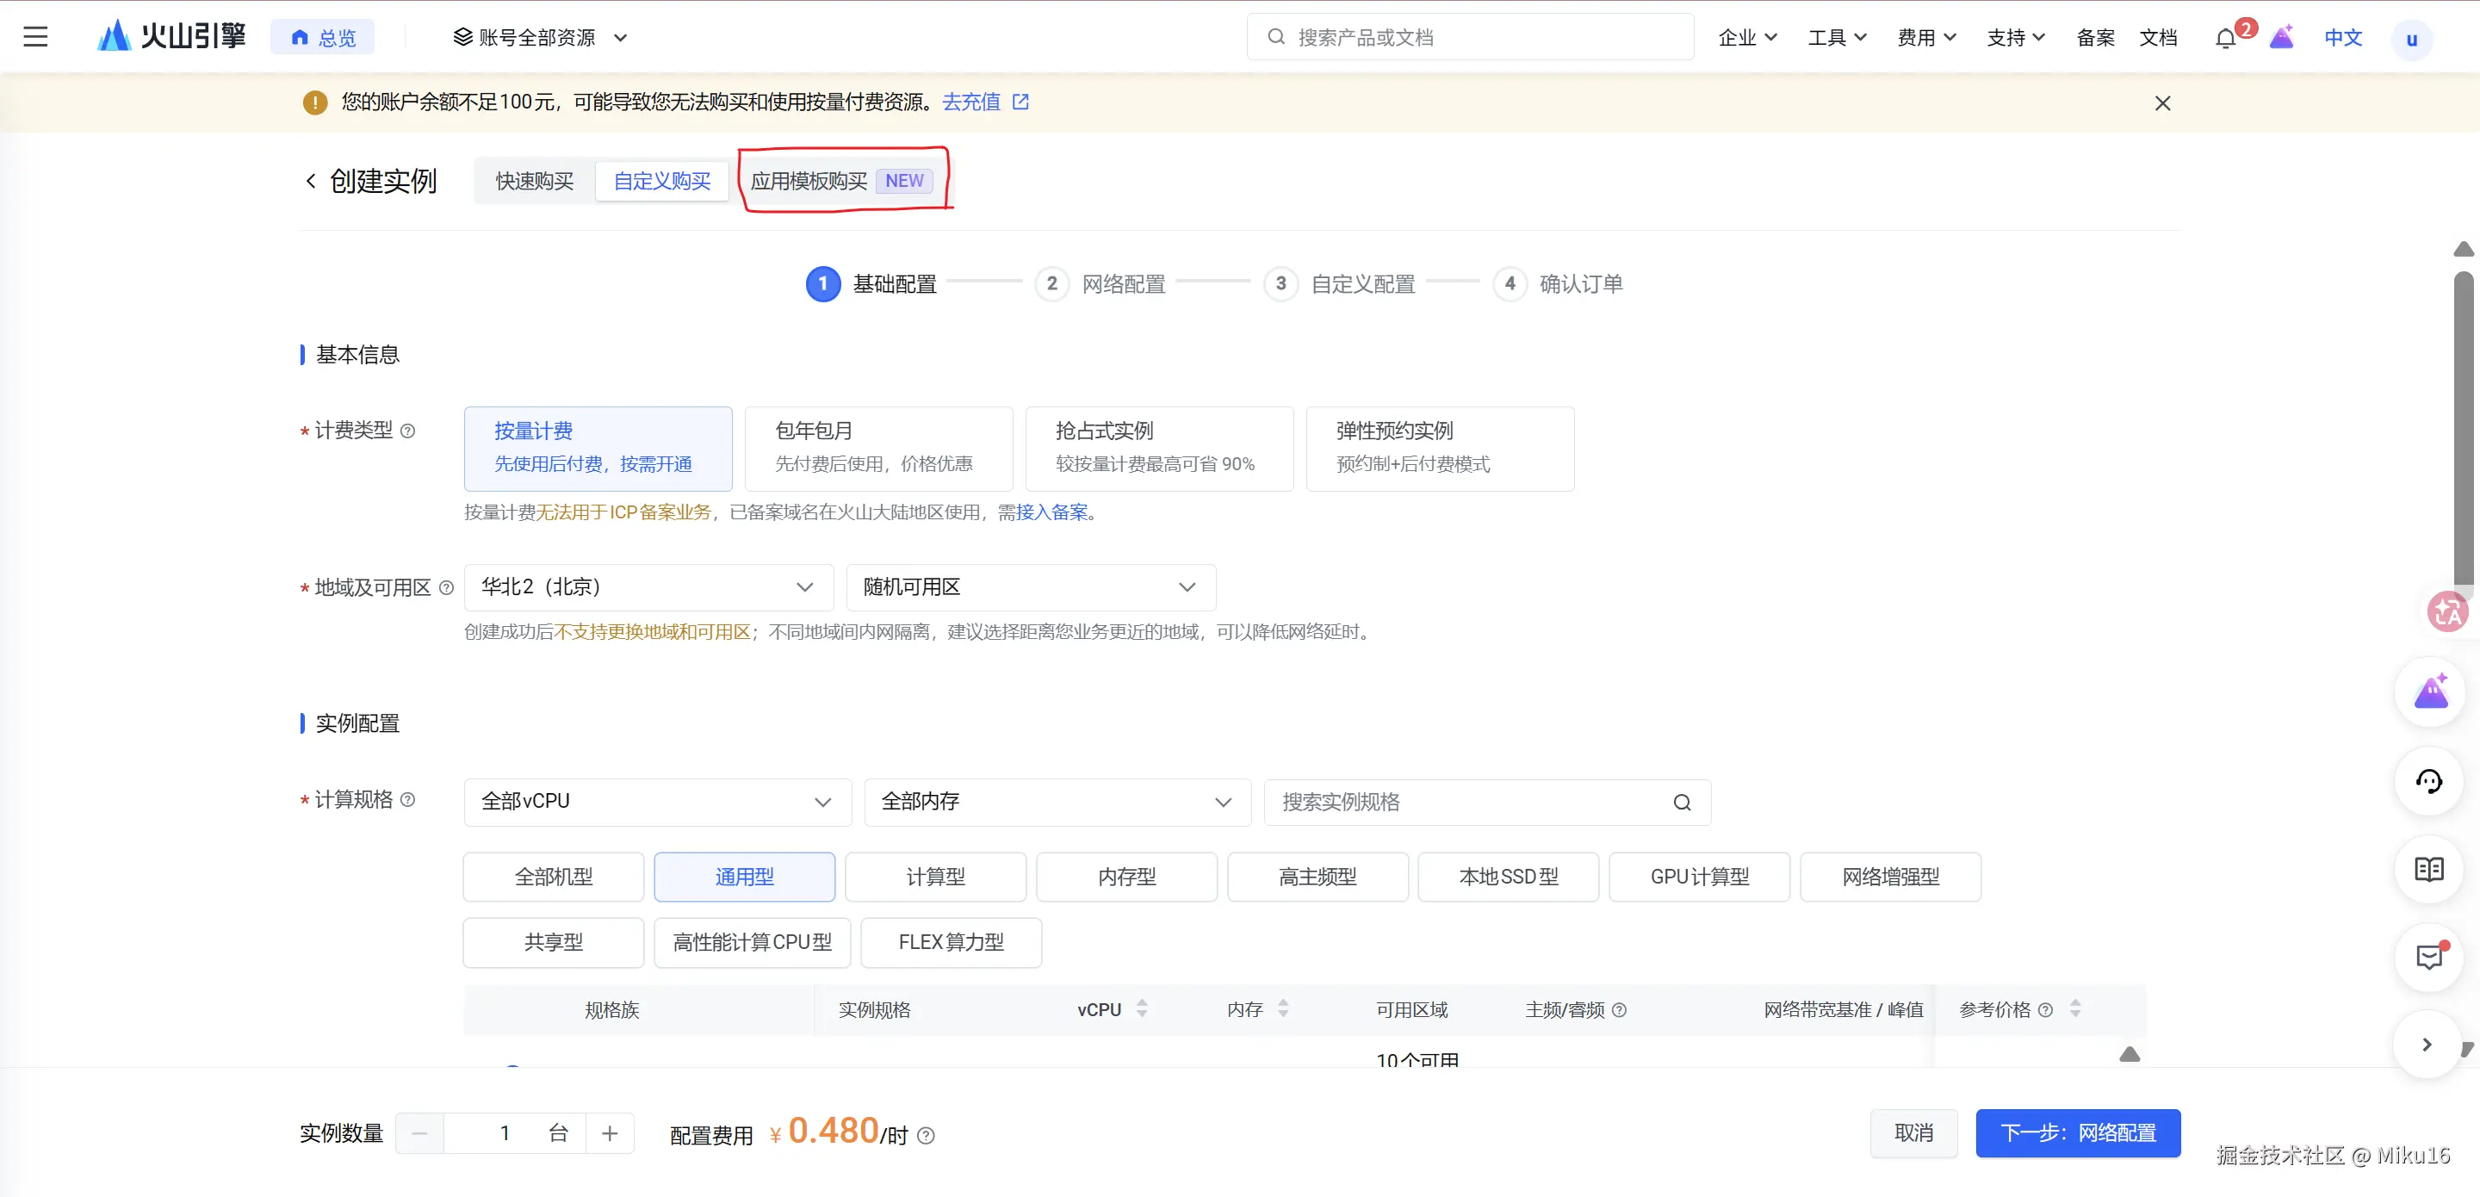Click the notification bell icon
2480x1197 pixels.
pos(2225,39)
